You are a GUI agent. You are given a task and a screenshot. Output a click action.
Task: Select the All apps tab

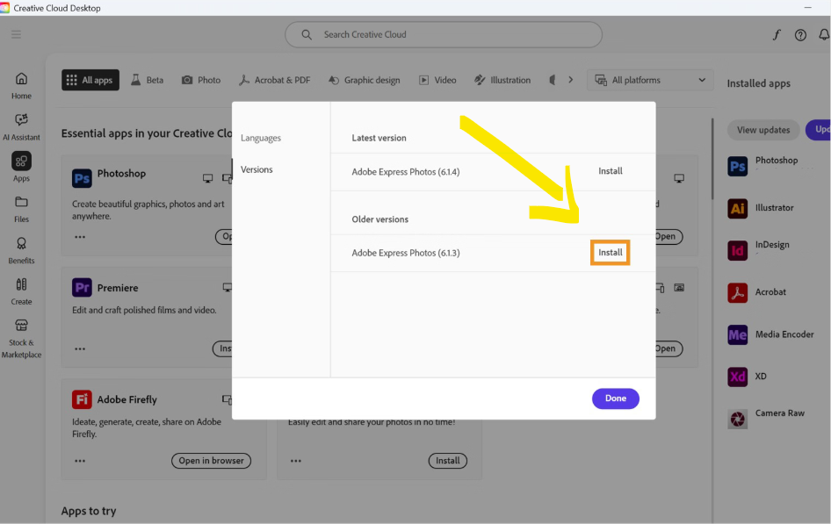(x=90, y=80)
